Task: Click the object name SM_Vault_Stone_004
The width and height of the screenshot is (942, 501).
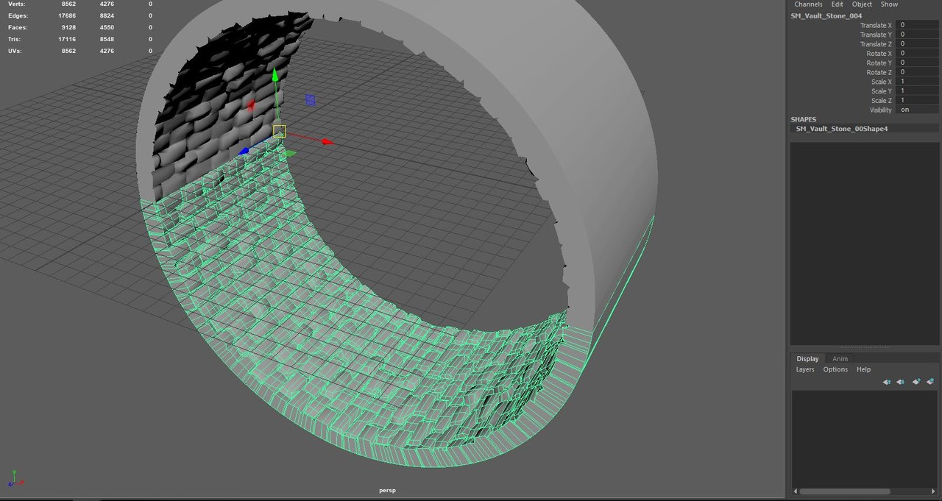Action: 826,15
